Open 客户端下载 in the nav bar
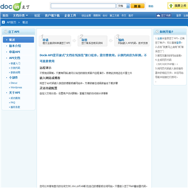Screen dimensions: 188x188 click(52, 16)
